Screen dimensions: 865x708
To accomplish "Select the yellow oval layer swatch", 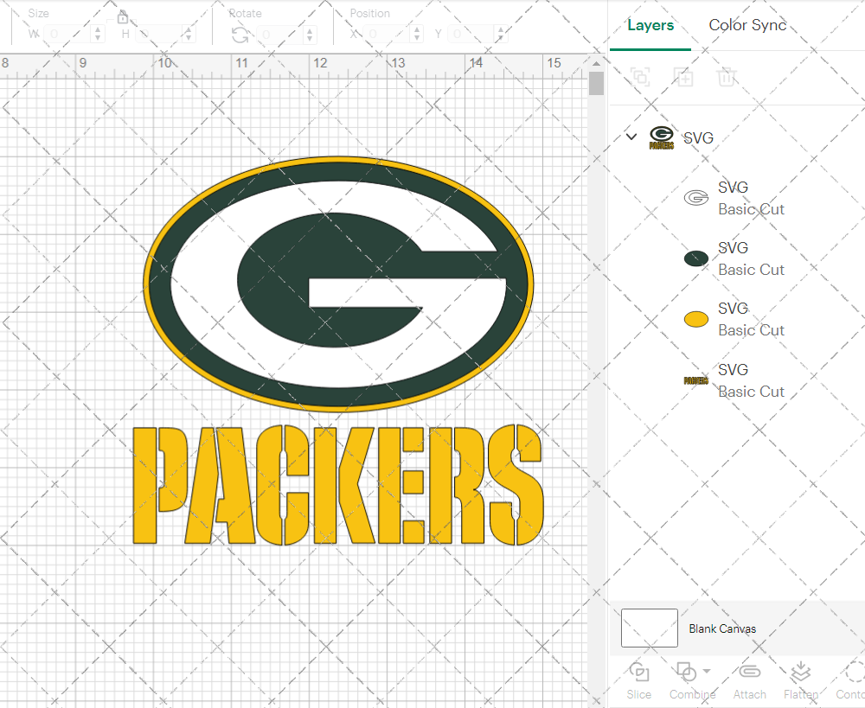I will (x=696, y=319).
